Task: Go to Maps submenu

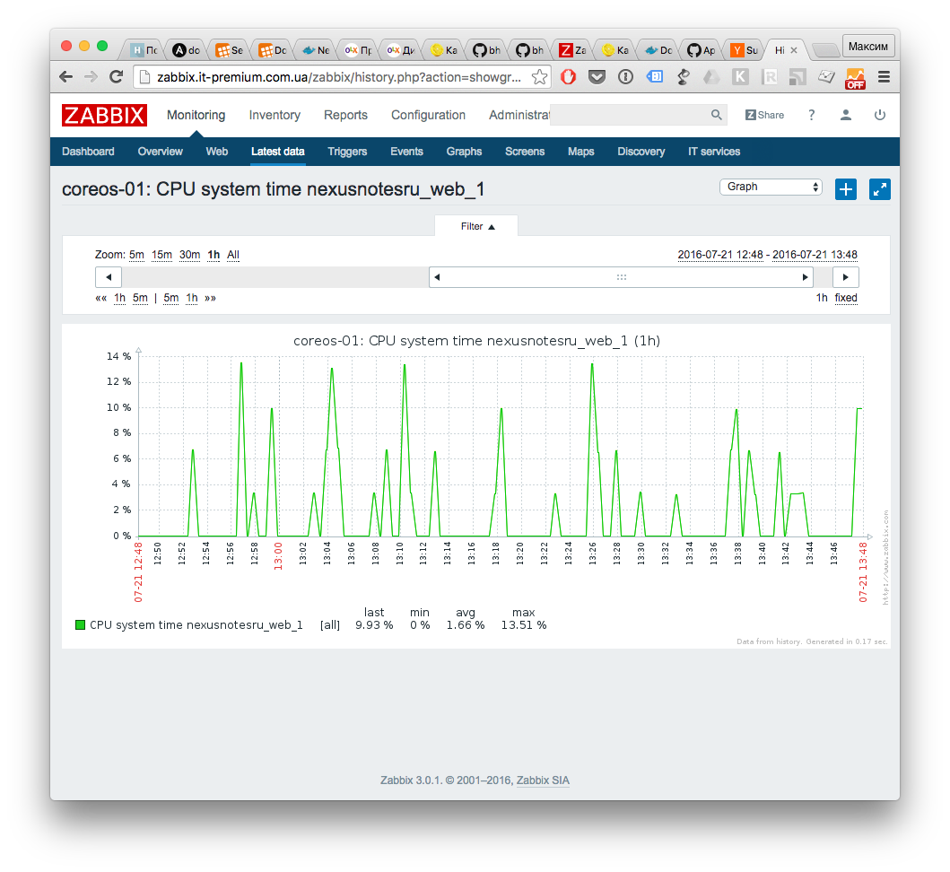Action: pos(580,152)
